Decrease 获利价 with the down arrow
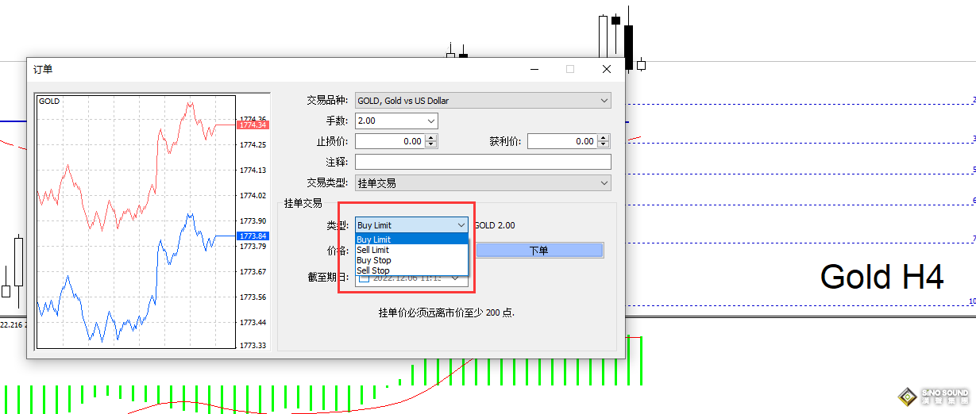Screen dimensions: 976x414 click(x=604, y=145)
